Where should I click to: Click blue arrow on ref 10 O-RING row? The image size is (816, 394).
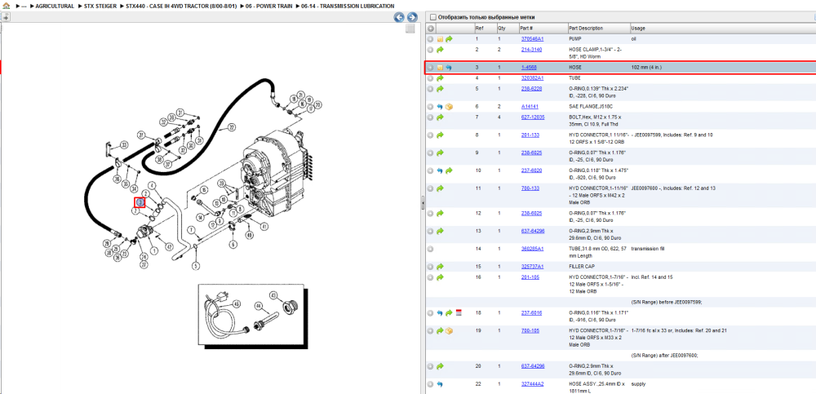tap(440, 170)
